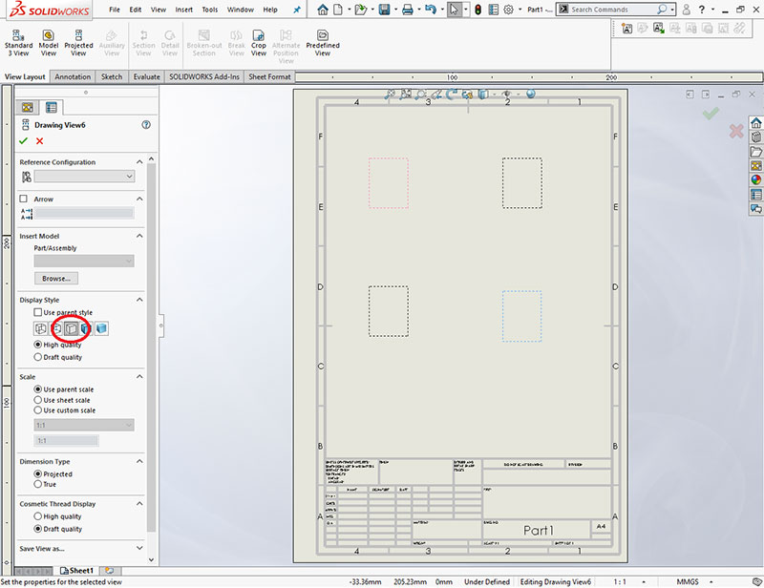This screenshot has width=764, height=588.
Task: Choose Use sheet scale
Action: [37, 400]
